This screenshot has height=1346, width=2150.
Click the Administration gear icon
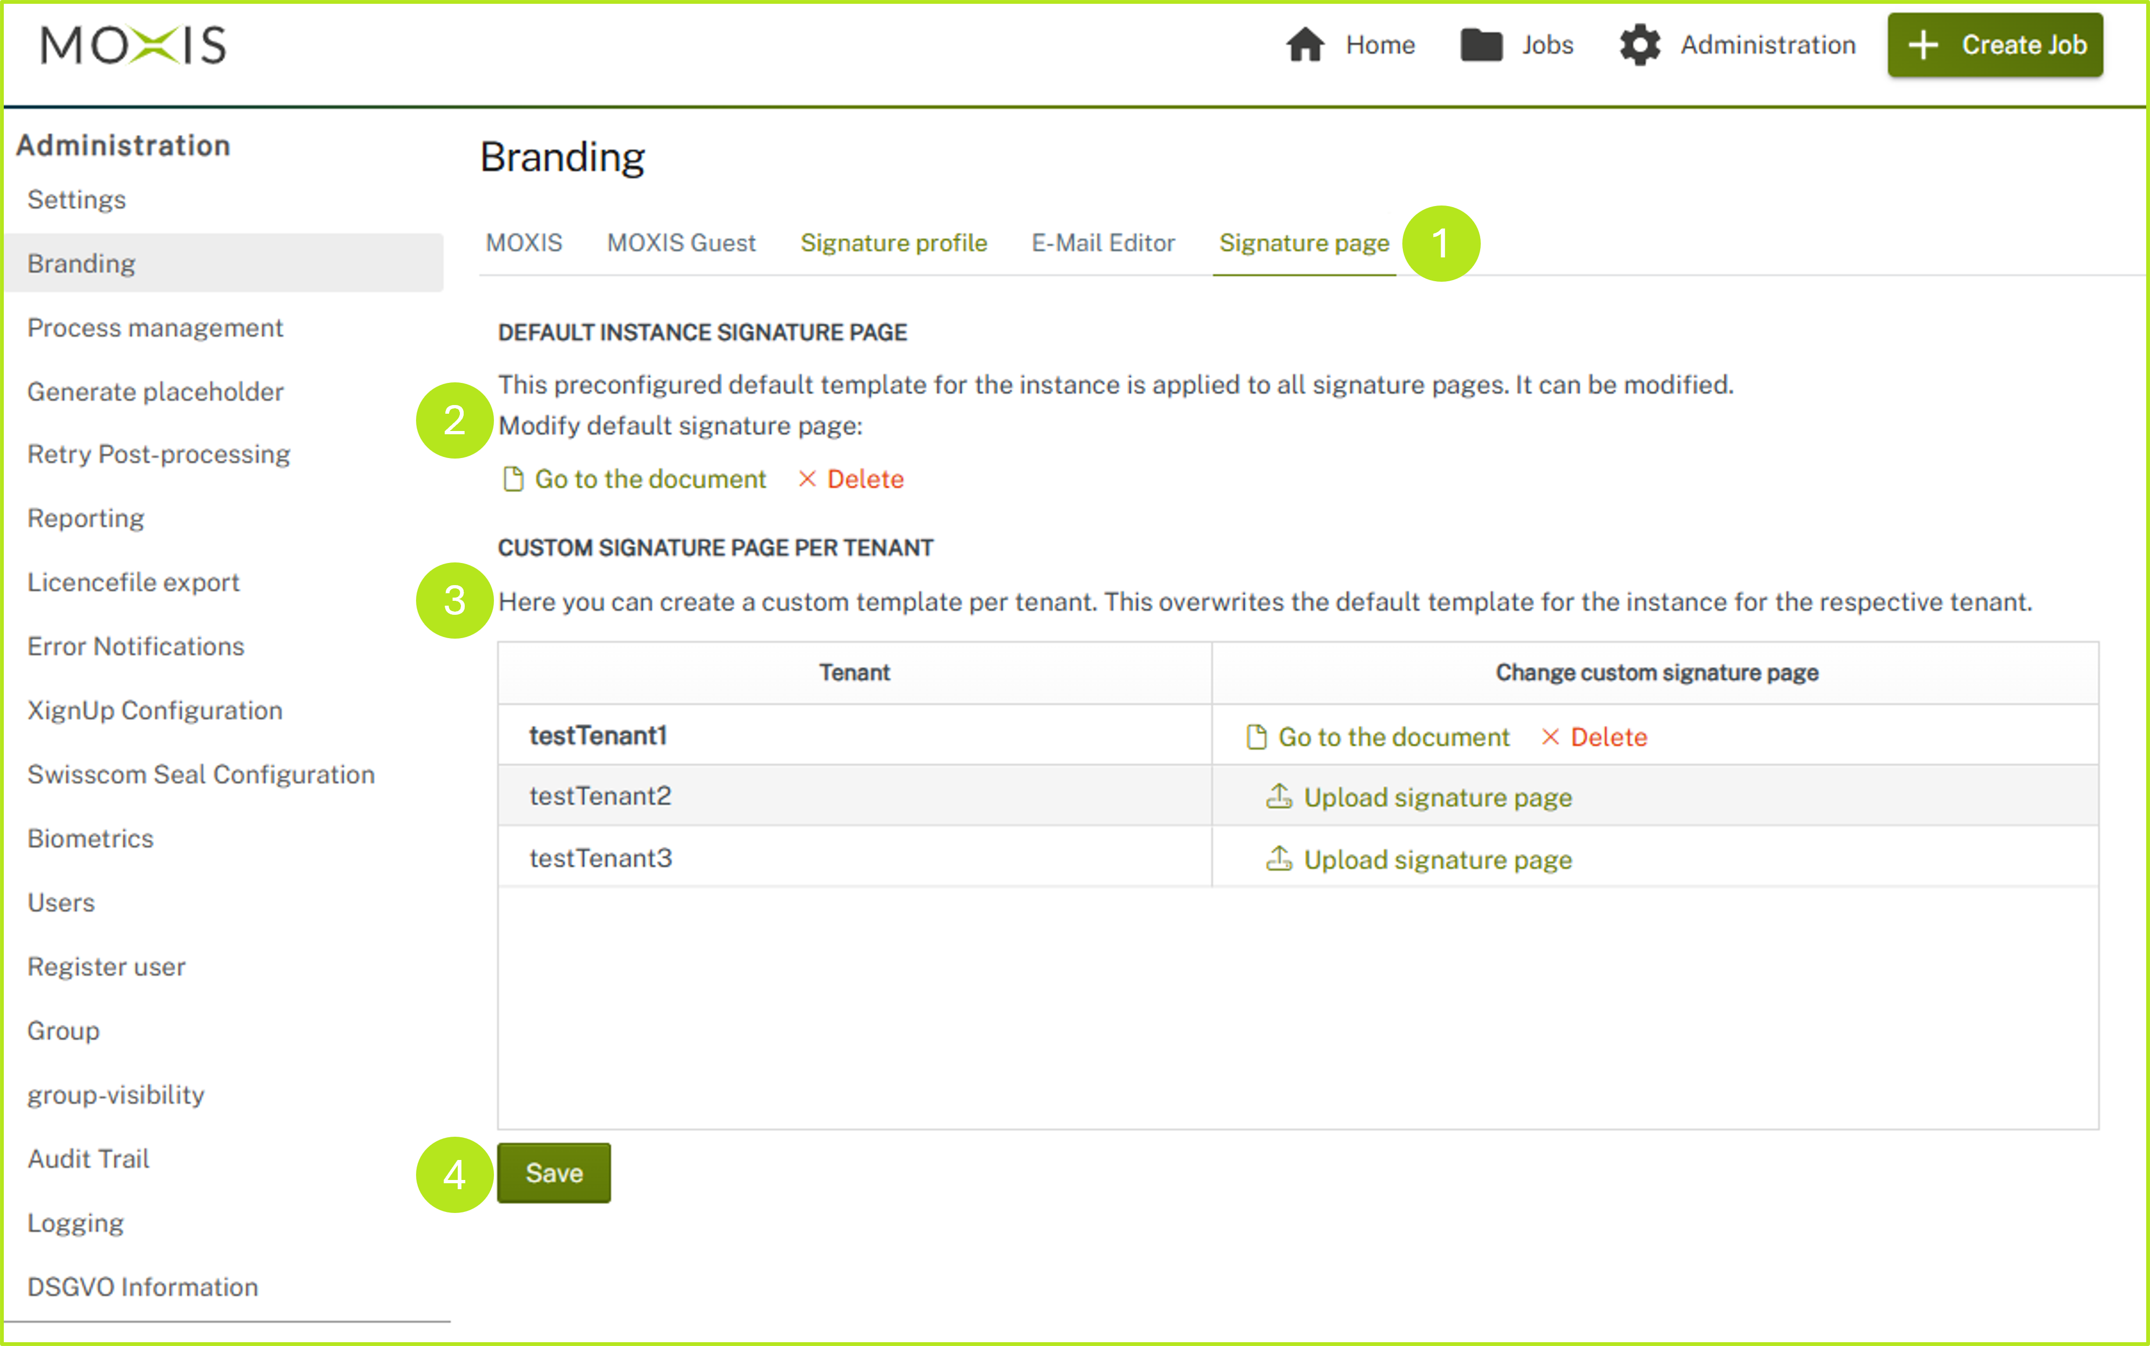point(1639,44)
